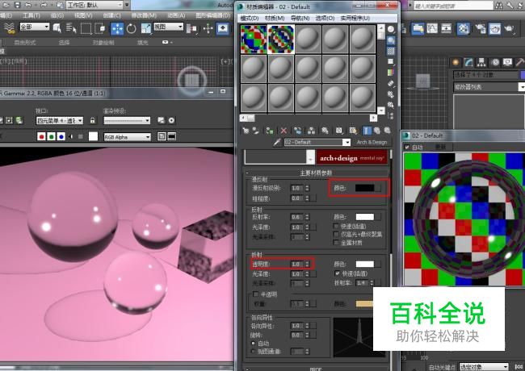This screenshot has width=525, height=371.
Task: Click the diffuse color black swatch
Action: pyautogui.click(x=365, y=188)
